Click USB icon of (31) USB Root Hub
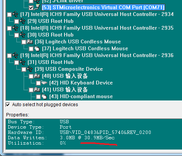 23,62
